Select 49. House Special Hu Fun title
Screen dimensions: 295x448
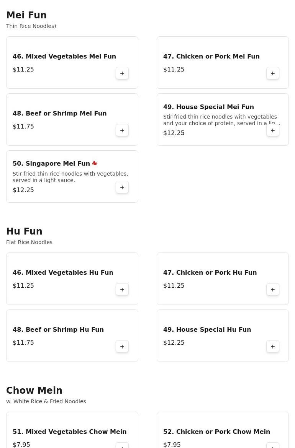pos(207,330)
